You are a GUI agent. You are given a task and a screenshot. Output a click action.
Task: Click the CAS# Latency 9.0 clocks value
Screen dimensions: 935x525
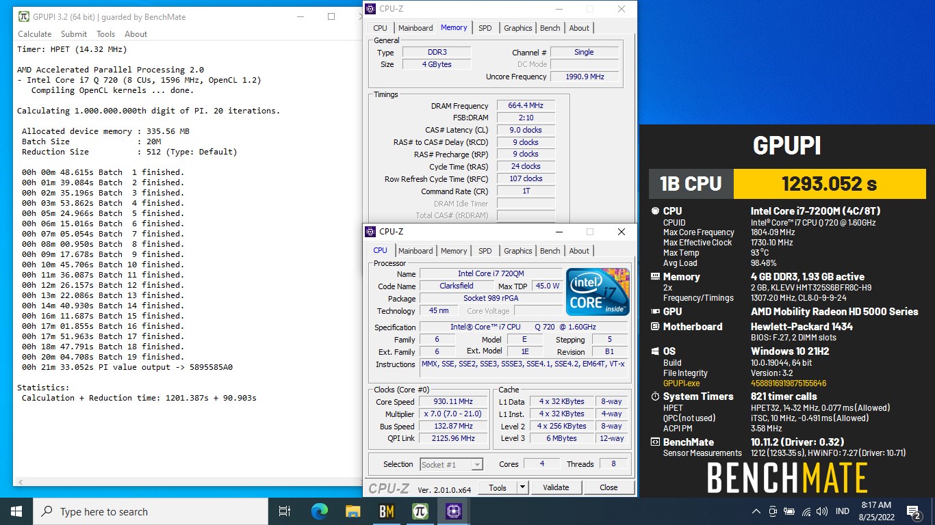click(x=526, y=130)
